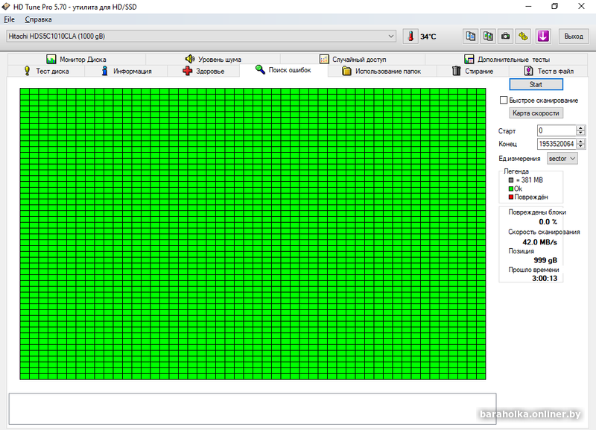The image size is (596, 430).
Task: Switch to the Уровень шума tab
Action: pos(213,59)
